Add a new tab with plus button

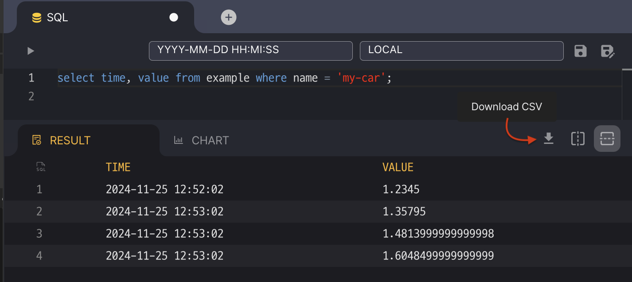point(228,17)
